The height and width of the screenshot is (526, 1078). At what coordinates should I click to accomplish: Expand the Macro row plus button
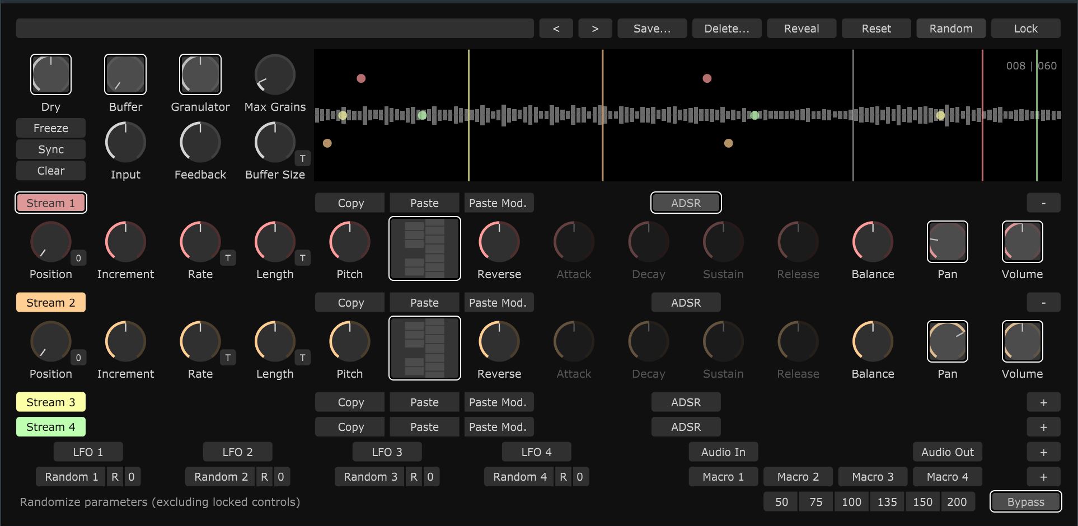pos(1043,477)
